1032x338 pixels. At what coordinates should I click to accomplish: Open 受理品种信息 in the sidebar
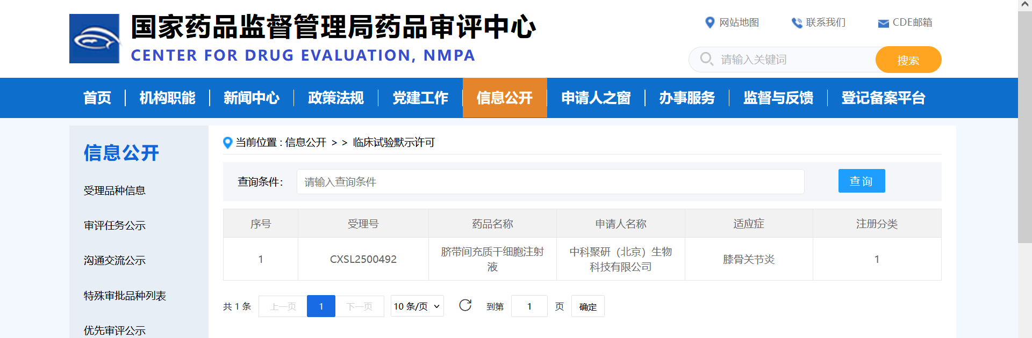coord(114,190)
